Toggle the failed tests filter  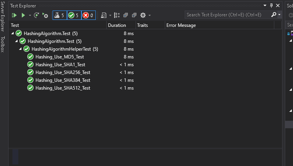[88, 15]
